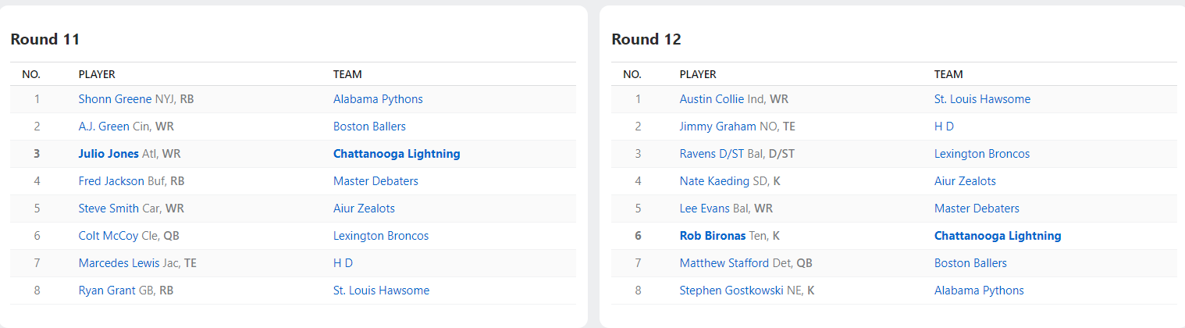Click St. Louis Hawsome in Round 11

[x=381, y=291]
